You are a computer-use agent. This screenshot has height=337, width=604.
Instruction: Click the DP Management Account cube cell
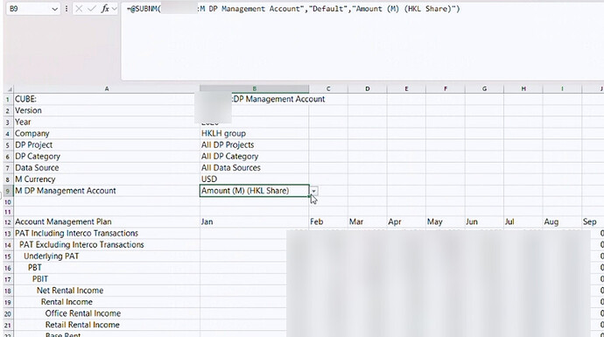click(254, 99)
